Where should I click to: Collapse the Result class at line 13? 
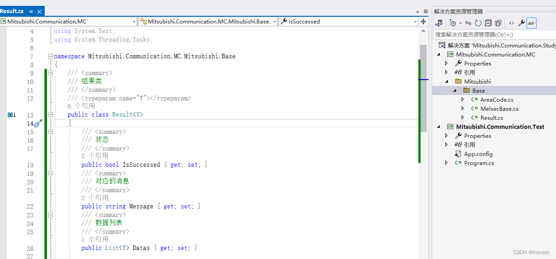point(50,115)
